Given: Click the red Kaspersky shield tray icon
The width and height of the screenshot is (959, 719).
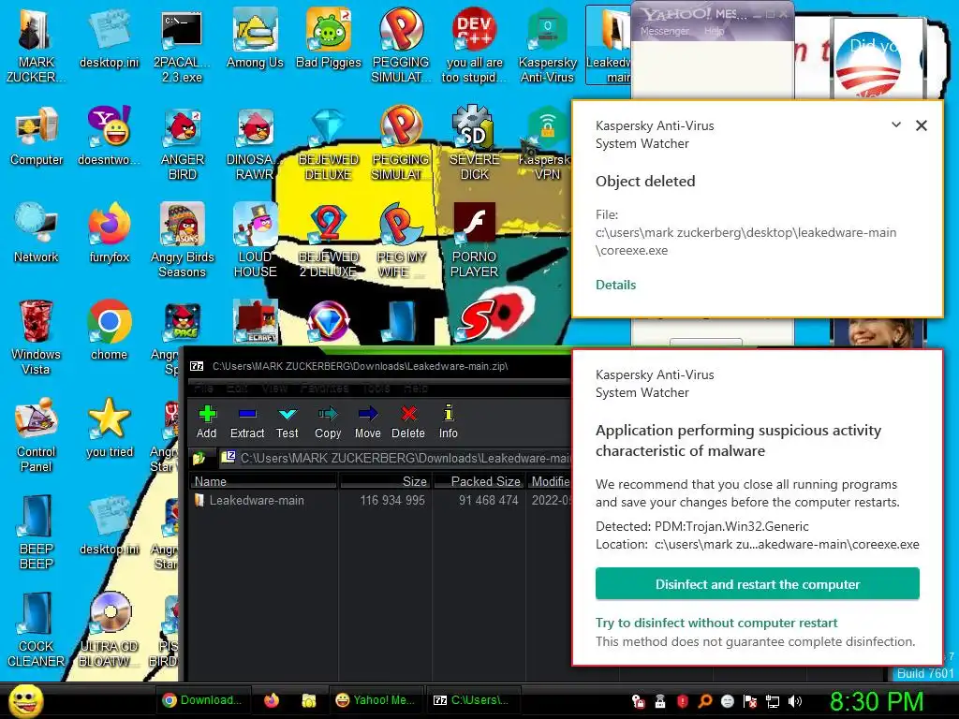Looking at the screenshot, I should point(683,701).
